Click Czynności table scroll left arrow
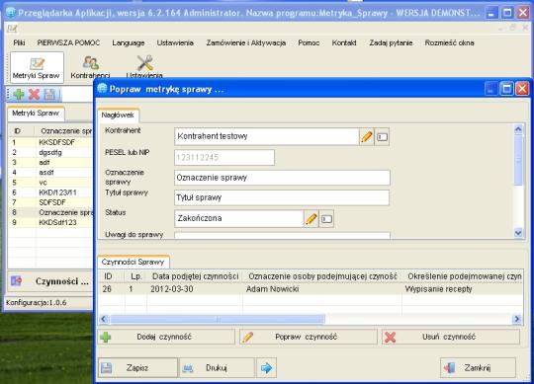Viewport: 534px width, 384px height. coord(104,319)
